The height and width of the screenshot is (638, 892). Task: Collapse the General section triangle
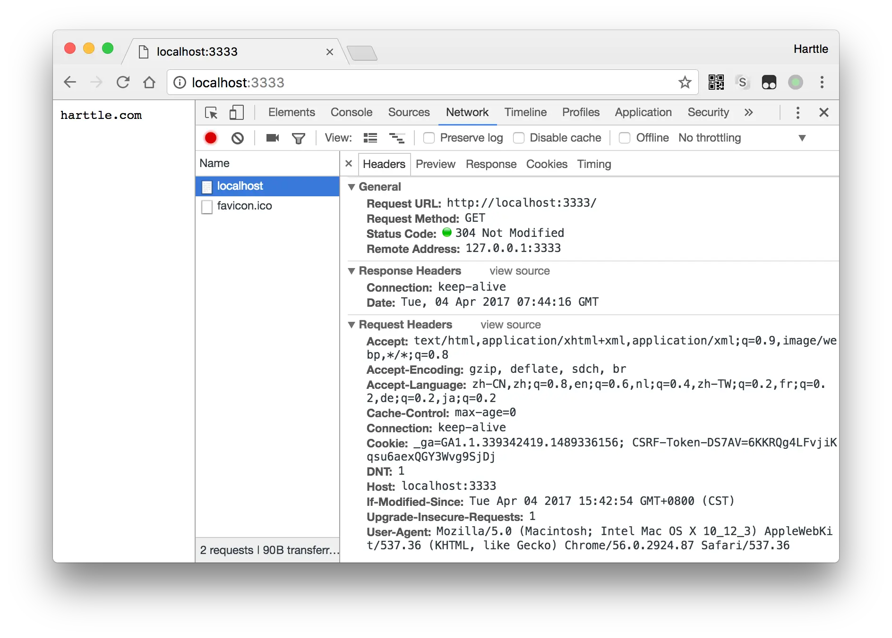352,187
